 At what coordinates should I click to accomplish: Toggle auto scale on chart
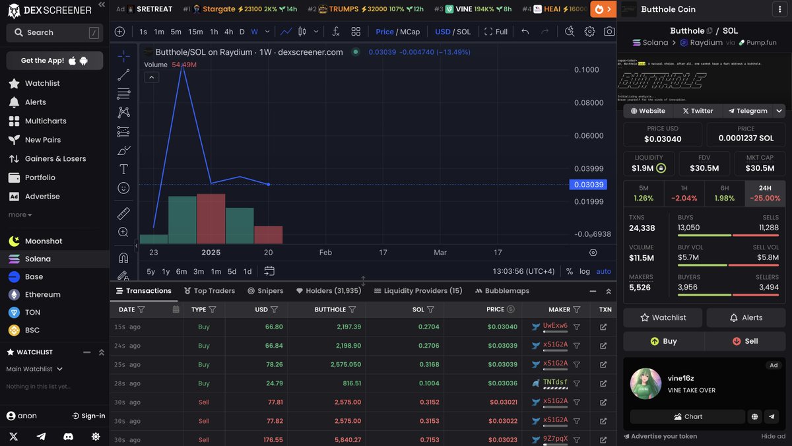coord(603,271)
